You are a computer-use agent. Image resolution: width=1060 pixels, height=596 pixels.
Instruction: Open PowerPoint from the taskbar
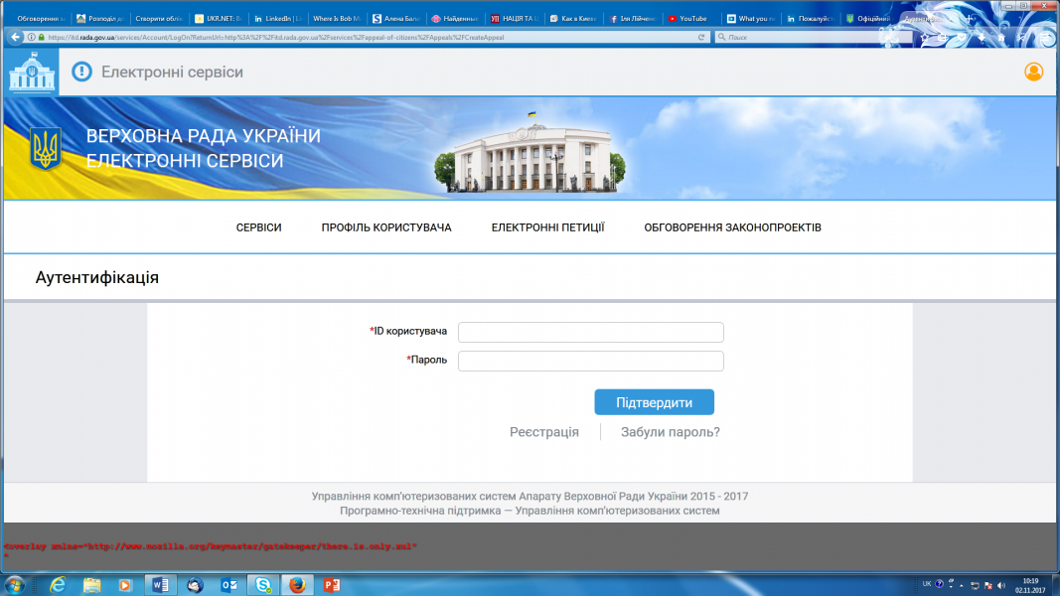pyautogui.click(x=331, y=584)
